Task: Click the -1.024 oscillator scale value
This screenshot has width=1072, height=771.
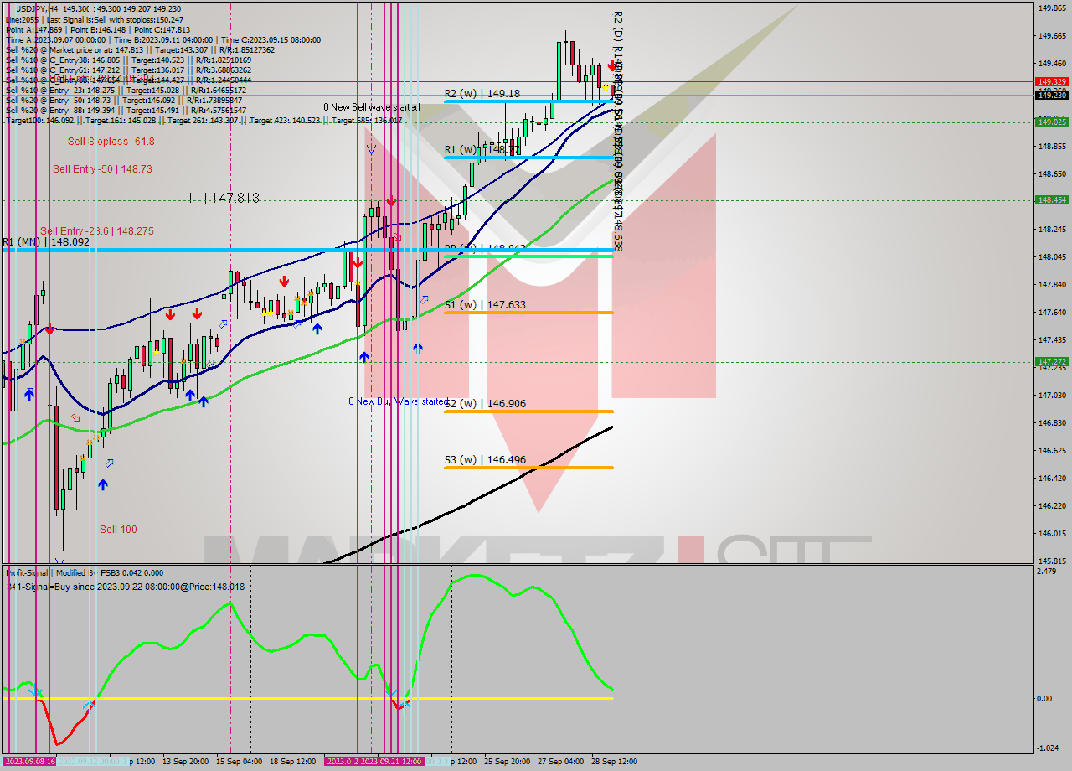Action: pyautogui.click(x=1049, y=748)
